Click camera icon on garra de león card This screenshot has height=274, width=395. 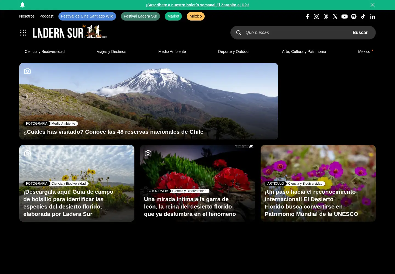click(148, 153)
